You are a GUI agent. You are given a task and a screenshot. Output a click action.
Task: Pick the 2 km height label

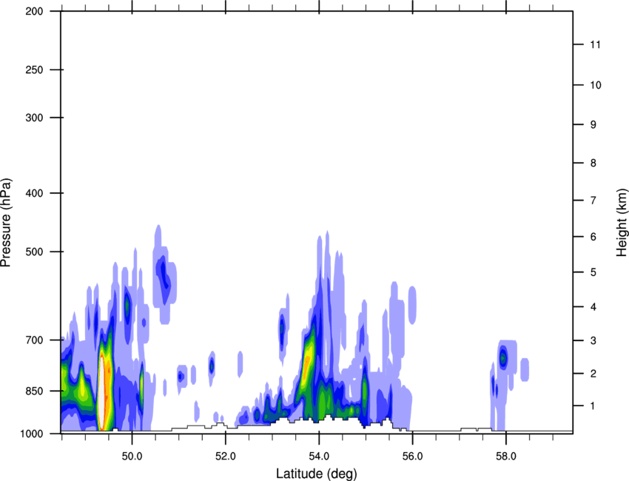point(593,374)
